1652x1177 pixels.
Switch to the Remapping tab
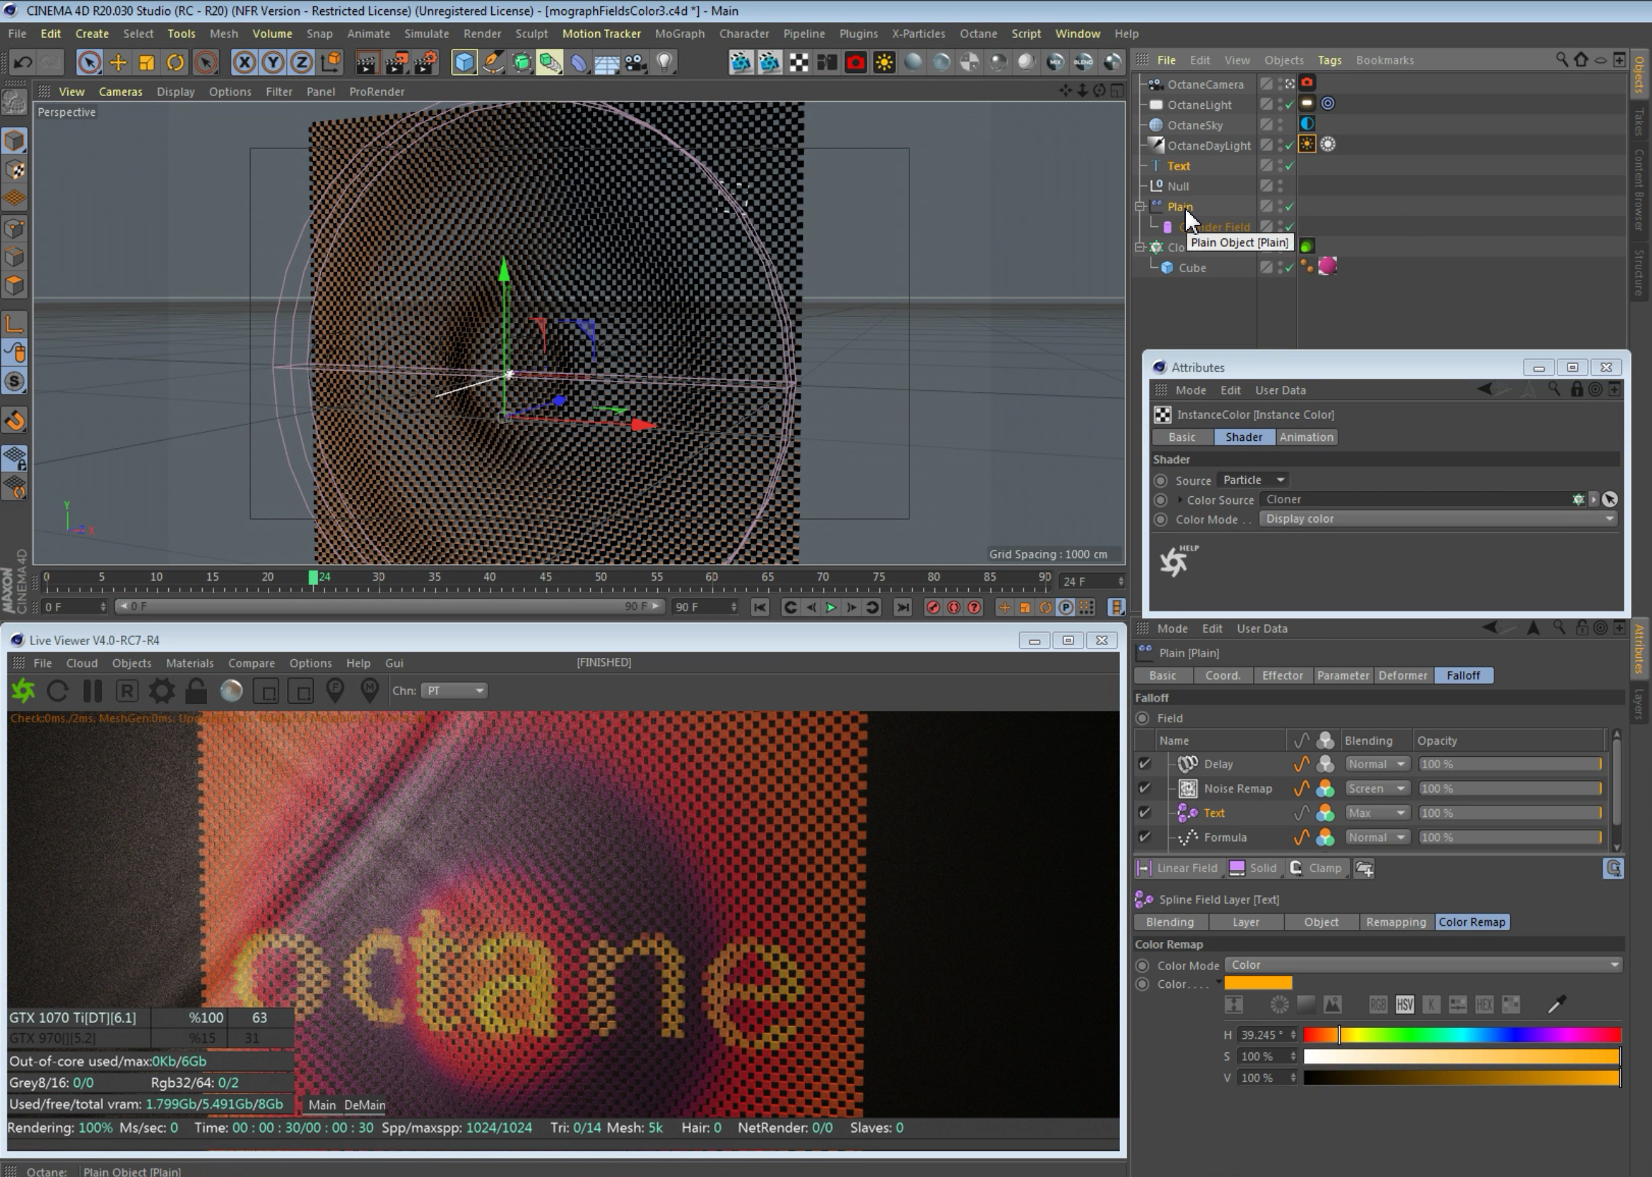pyautogui.click(x=1395, y=922)
